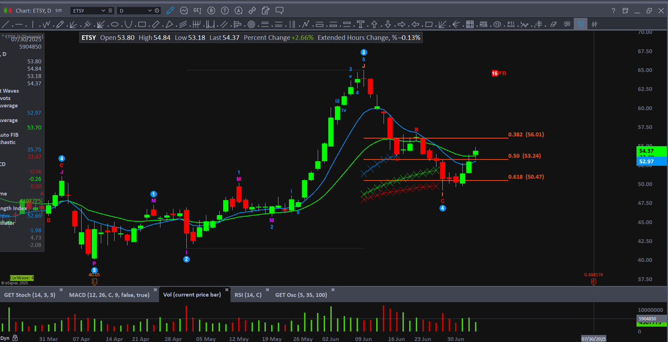Switch to the GET Osc (5, 35, 100) tab
Screen dimensions: 668x342
(x=301, y=295)
